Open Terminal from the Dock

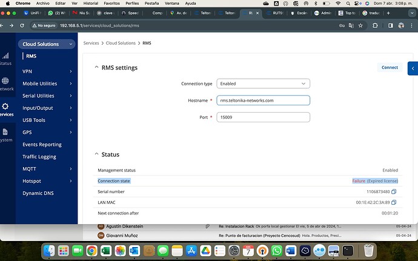point(348,251)
